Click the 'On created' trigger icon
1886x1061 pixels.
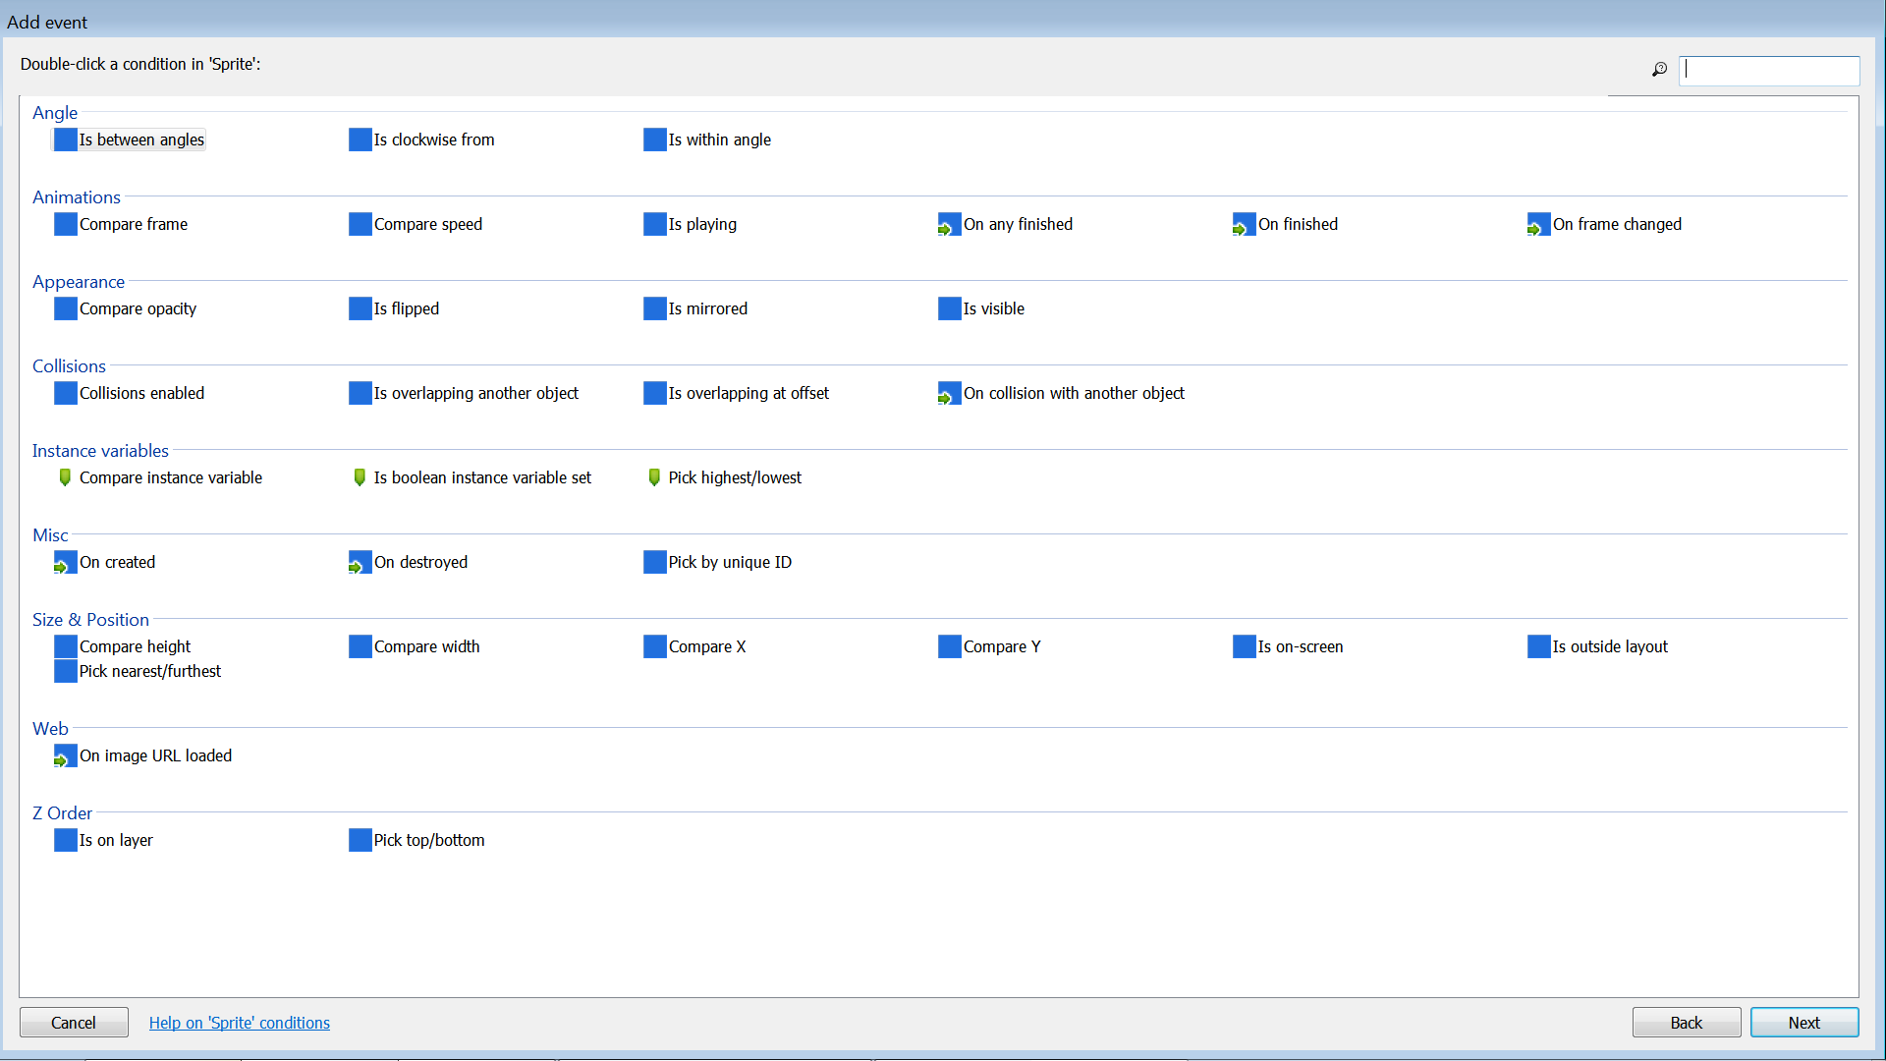point(65,563)
